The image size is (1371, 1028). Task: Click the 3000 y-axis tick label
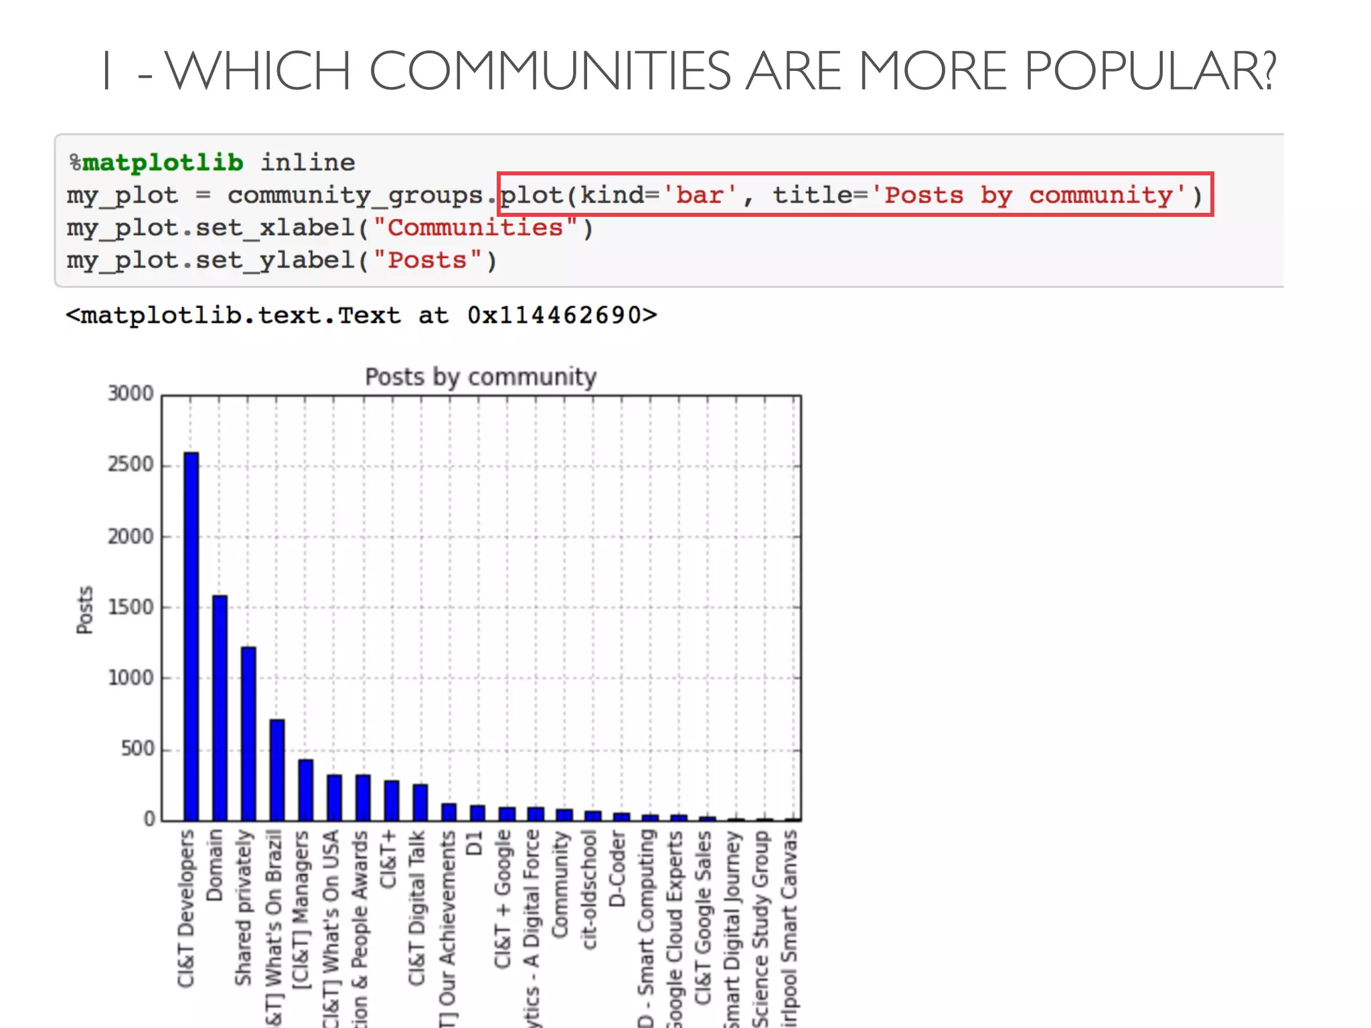point(131,394)
